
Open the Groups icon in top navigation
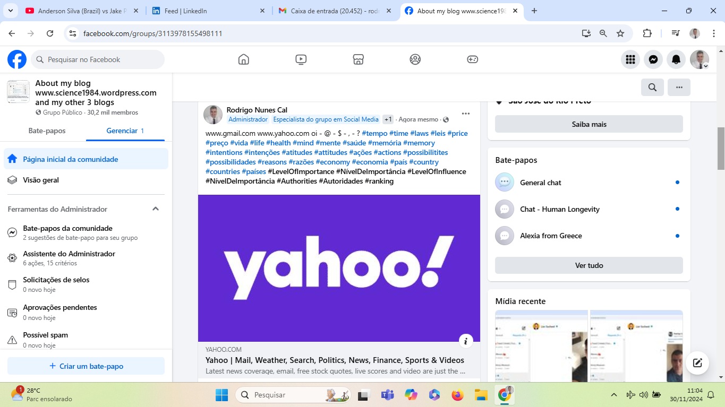[415, 59]
